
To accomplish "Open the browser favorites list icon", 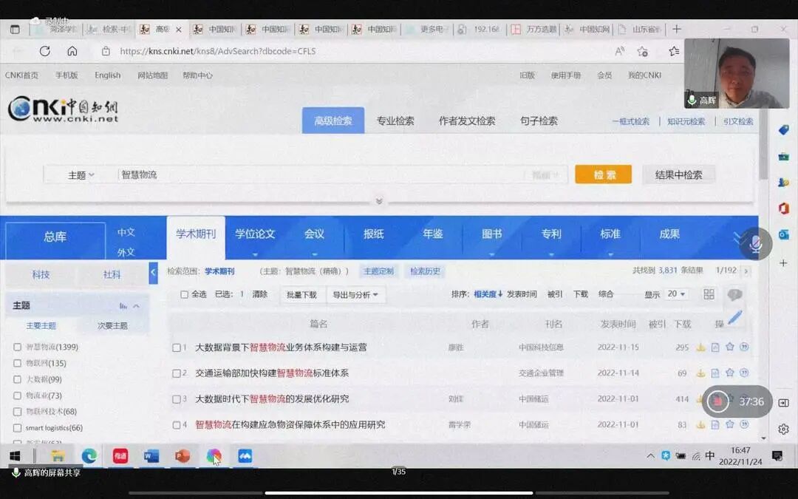I will (674, 51).
